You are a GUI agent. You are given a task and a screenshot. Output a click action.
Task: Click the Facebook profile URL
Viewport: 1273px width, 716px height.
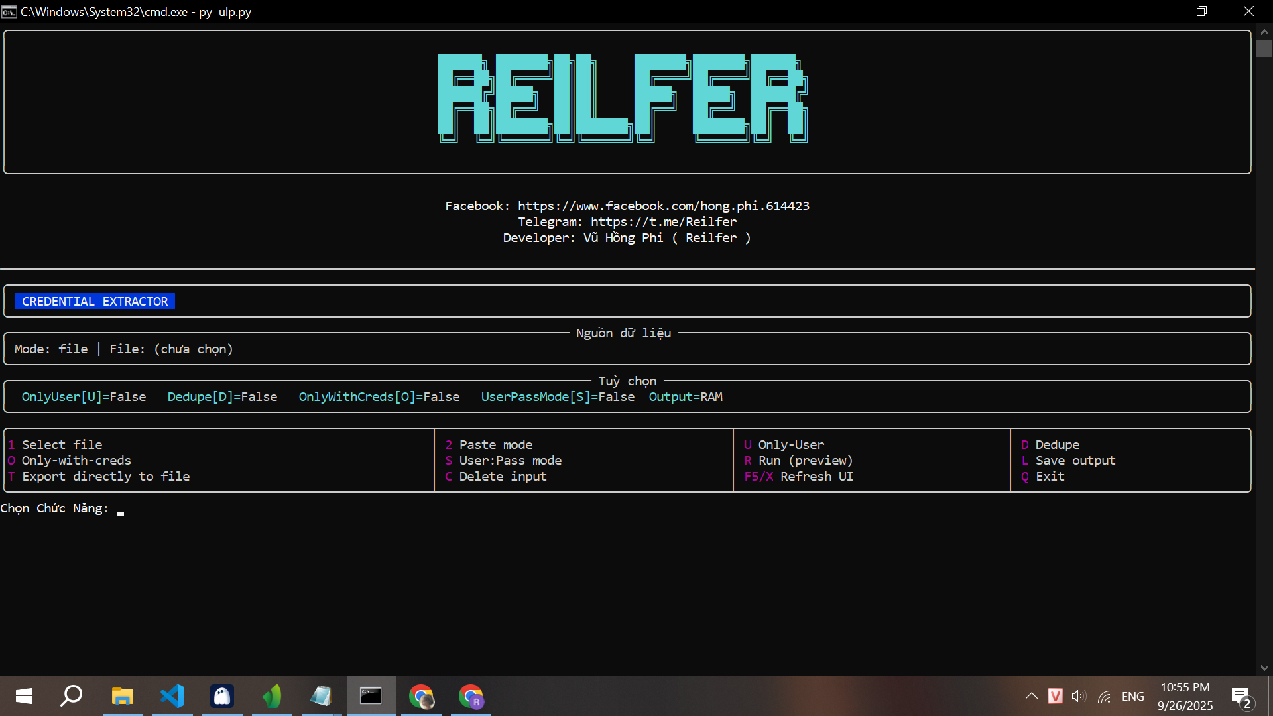(x=663, y=206)
